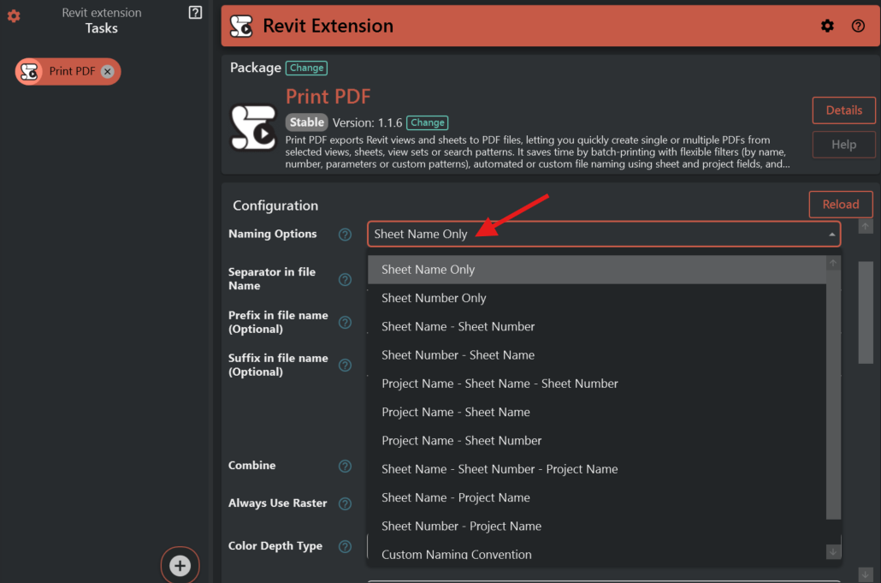The width and height of the screenshot is (881, 583).
Task: Pick Custom Naming Convention option
Action: (456, 554)
